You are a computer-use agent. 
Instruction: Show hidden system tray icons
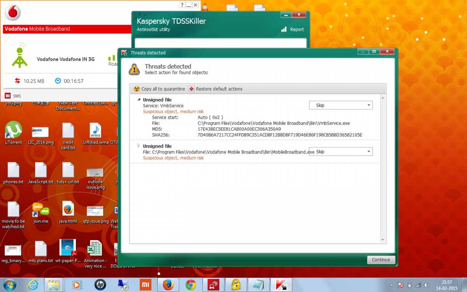pyautogui.click(x=392, y=285)
